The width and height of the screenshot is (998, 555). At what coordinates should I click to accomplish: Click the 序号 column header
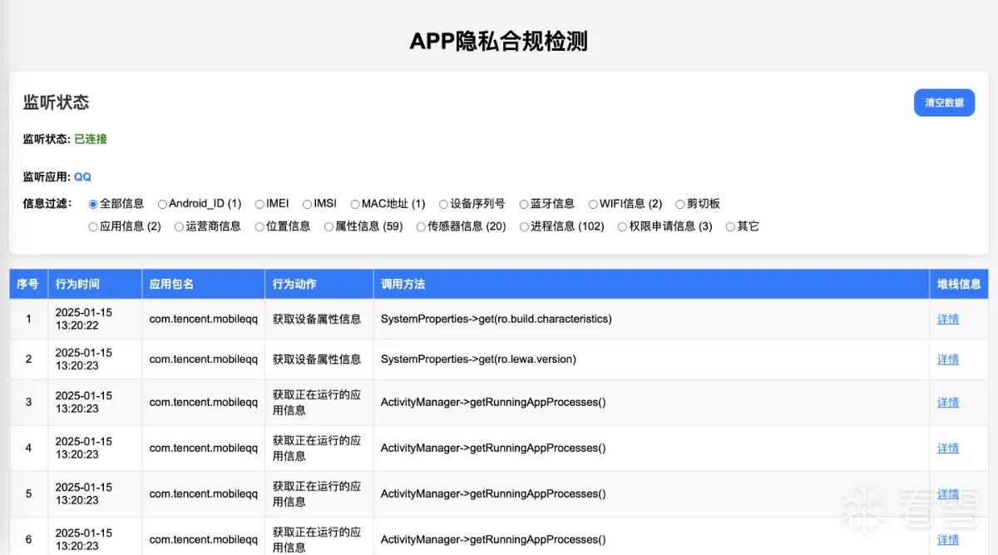click(28, 284)
